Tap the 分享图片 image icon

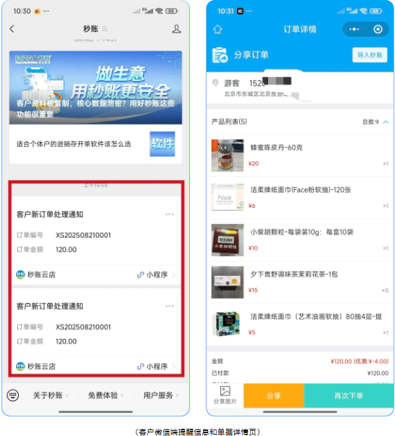(x=225, y=390)
